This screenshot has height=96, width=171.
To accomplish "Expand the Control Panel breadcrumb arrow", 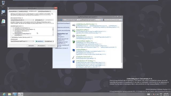I will click(x=79, y=20).
